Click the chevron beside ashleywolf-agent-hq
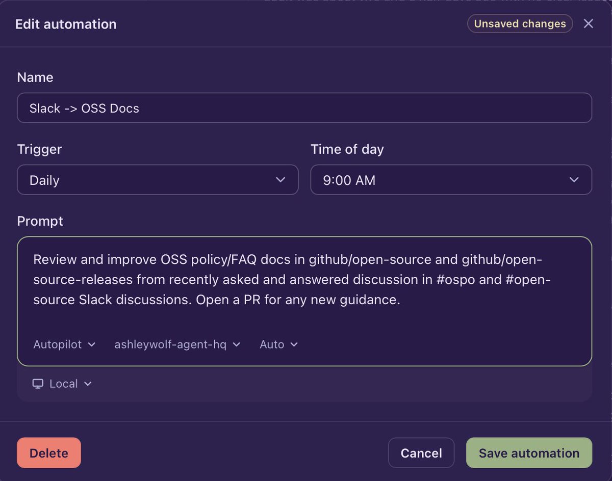The height and width of the screenshot is (481, 612). pyautogui.click(x=236, y=344)
